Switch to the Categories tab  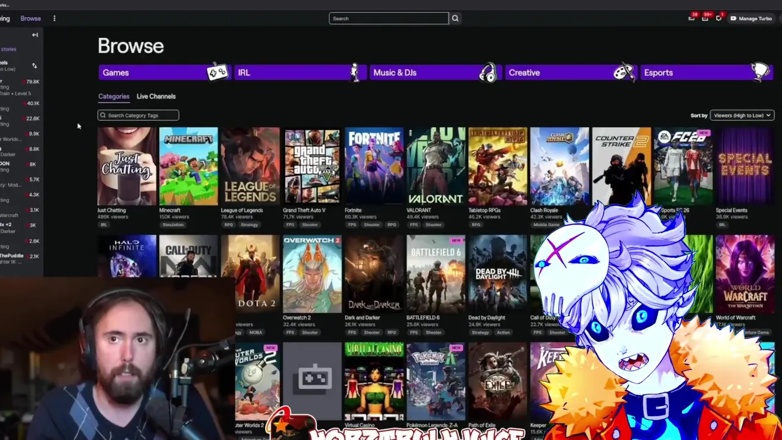114,96
